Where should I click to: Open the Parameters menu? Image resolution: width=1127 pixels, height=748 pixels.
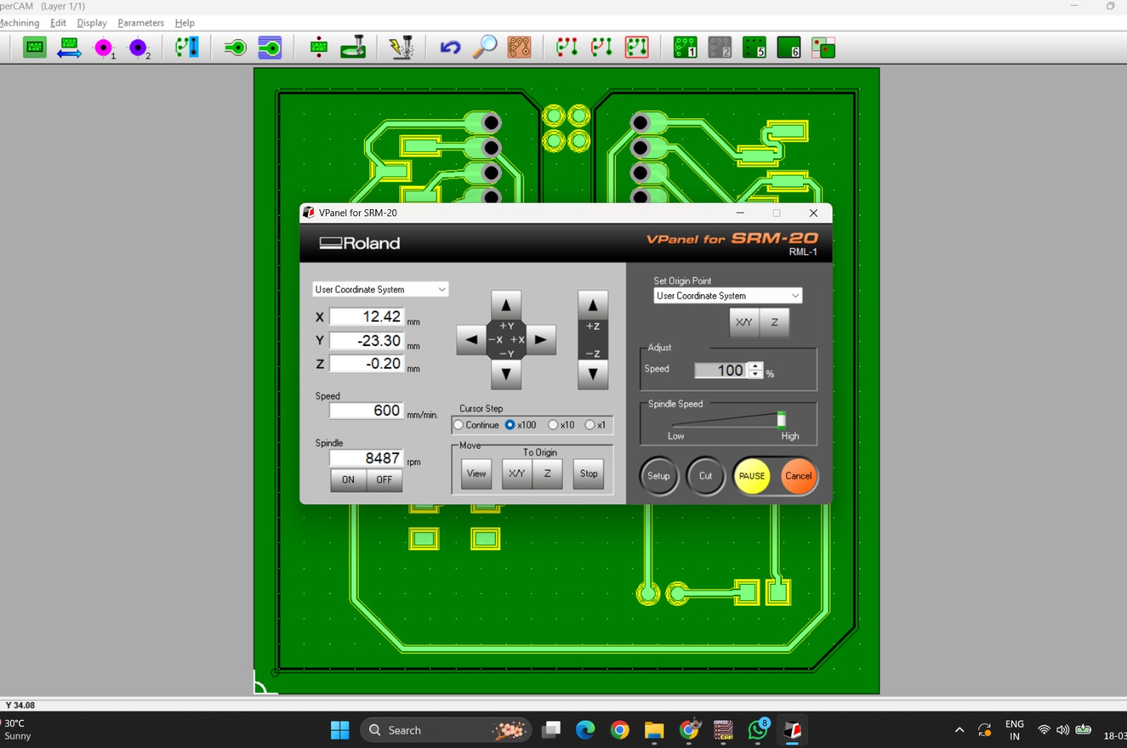pos(141,23)
